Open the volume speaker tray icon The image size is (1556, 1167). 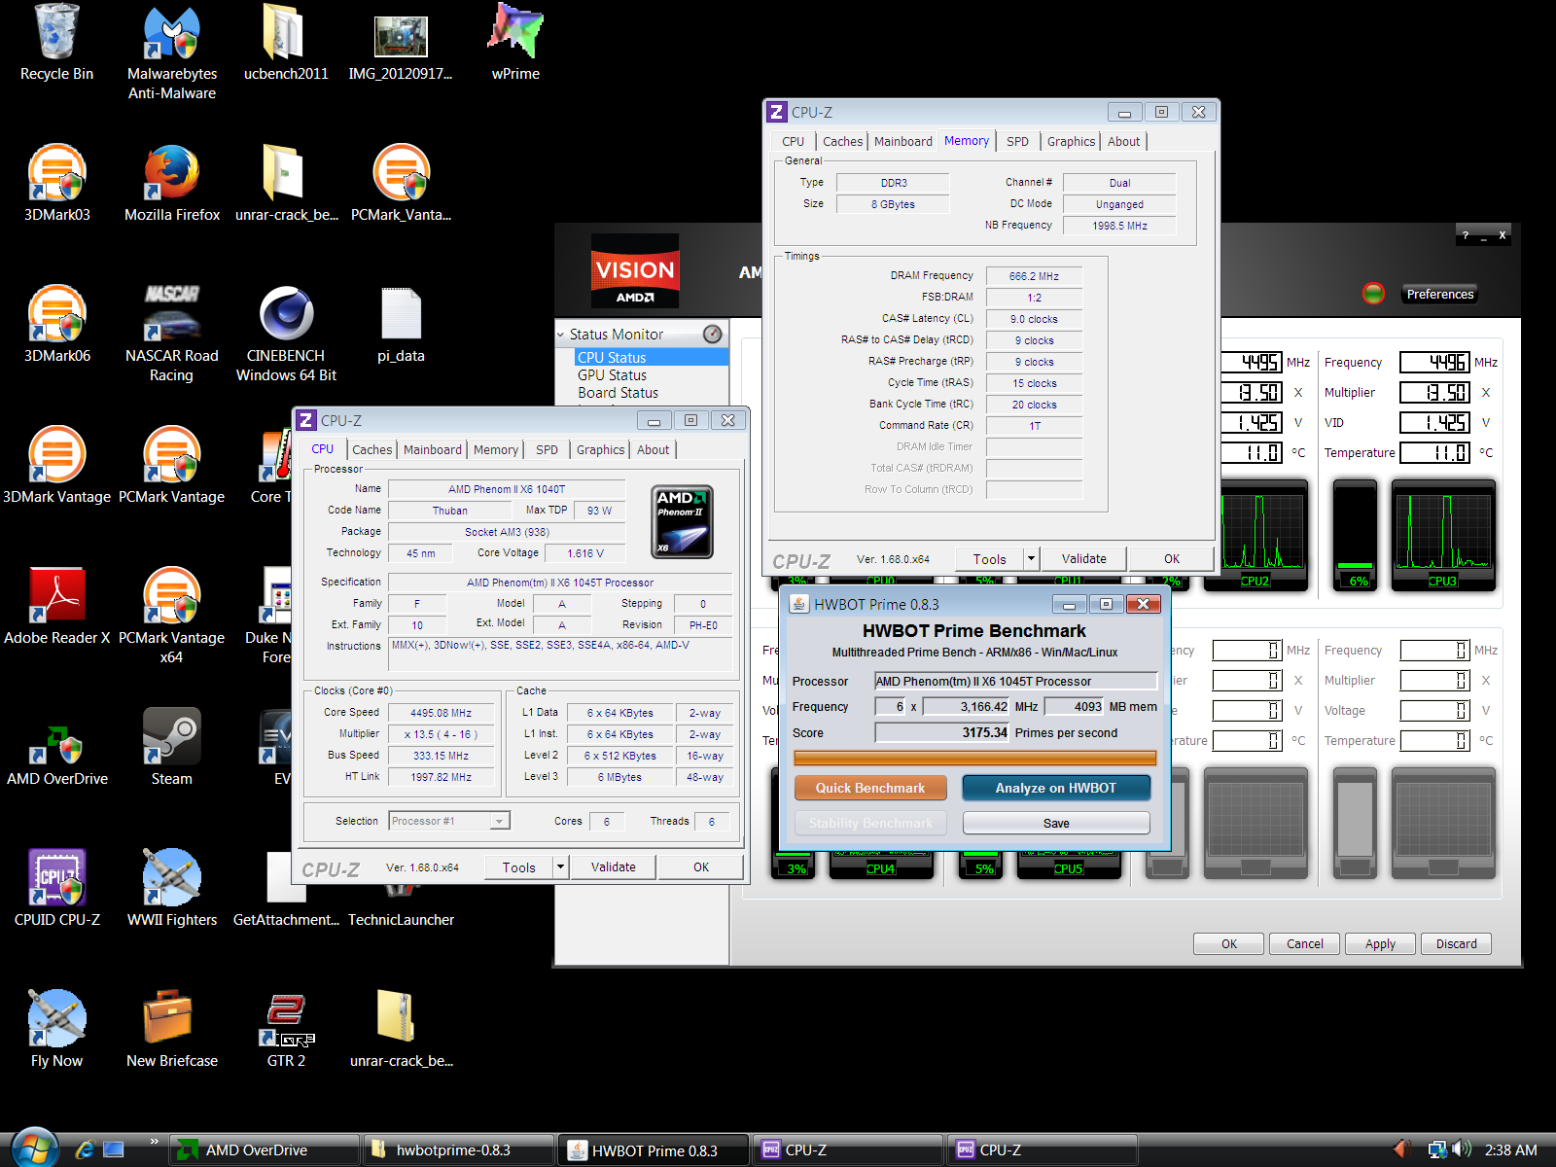(x=1461, y=1149)
